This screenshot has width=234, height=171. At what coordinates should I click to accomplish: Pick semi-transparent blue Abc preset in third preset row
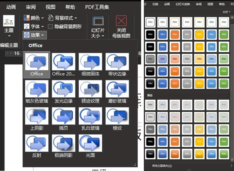[162, 129]
